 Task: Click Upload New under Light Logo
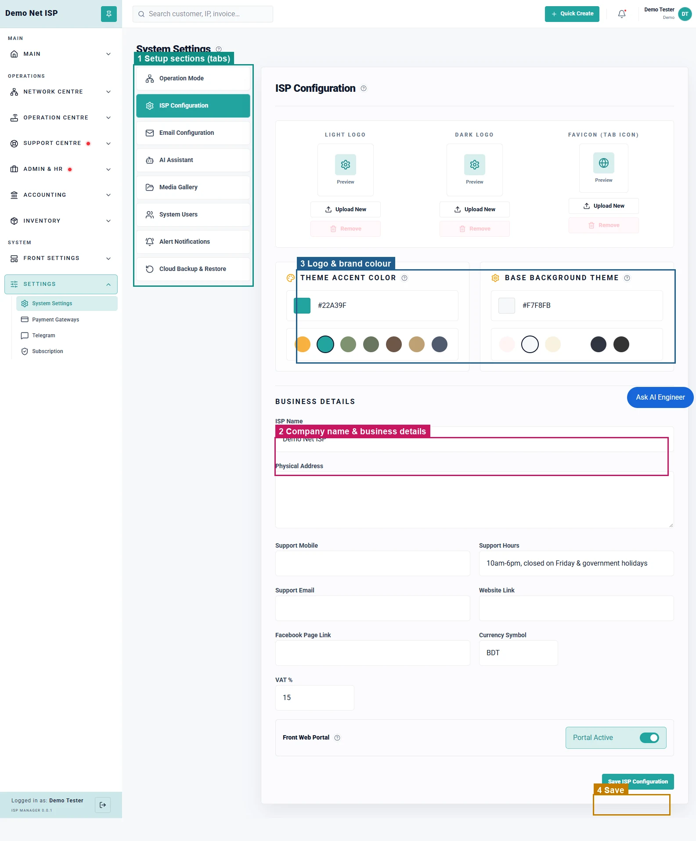(x=346, y=209)
